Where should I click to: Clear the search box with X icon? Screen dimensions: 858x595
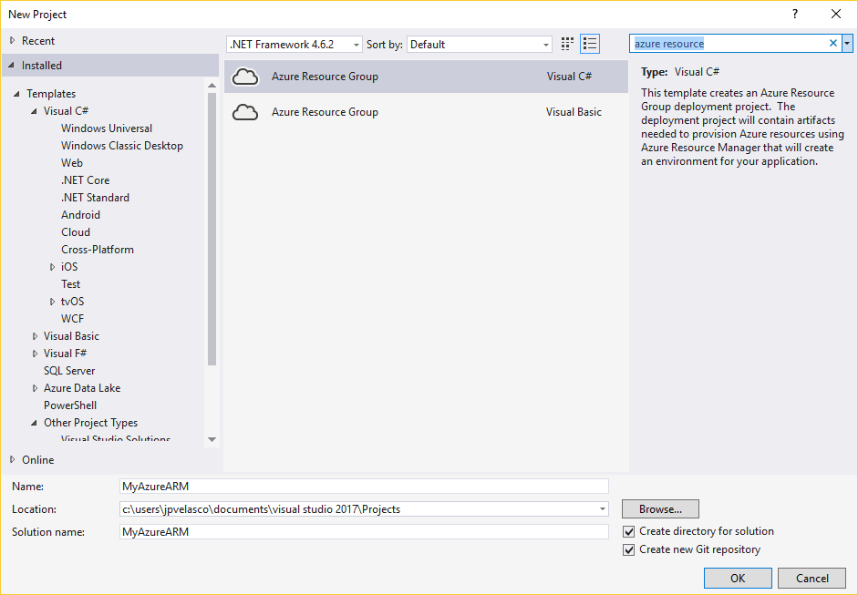[x=833, y=43]
